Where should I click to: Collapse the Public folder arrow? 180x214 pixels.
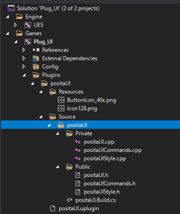57,167
